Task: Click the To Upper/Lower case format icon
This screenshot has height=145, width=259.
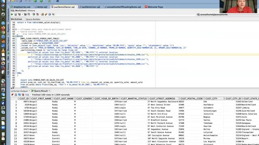Action: [53, 14]
